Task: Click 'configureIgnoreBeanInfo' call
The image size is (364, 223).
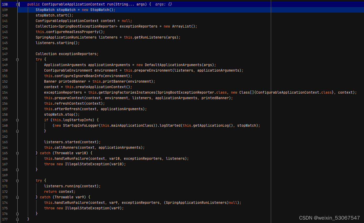Action: coord(79,76)
